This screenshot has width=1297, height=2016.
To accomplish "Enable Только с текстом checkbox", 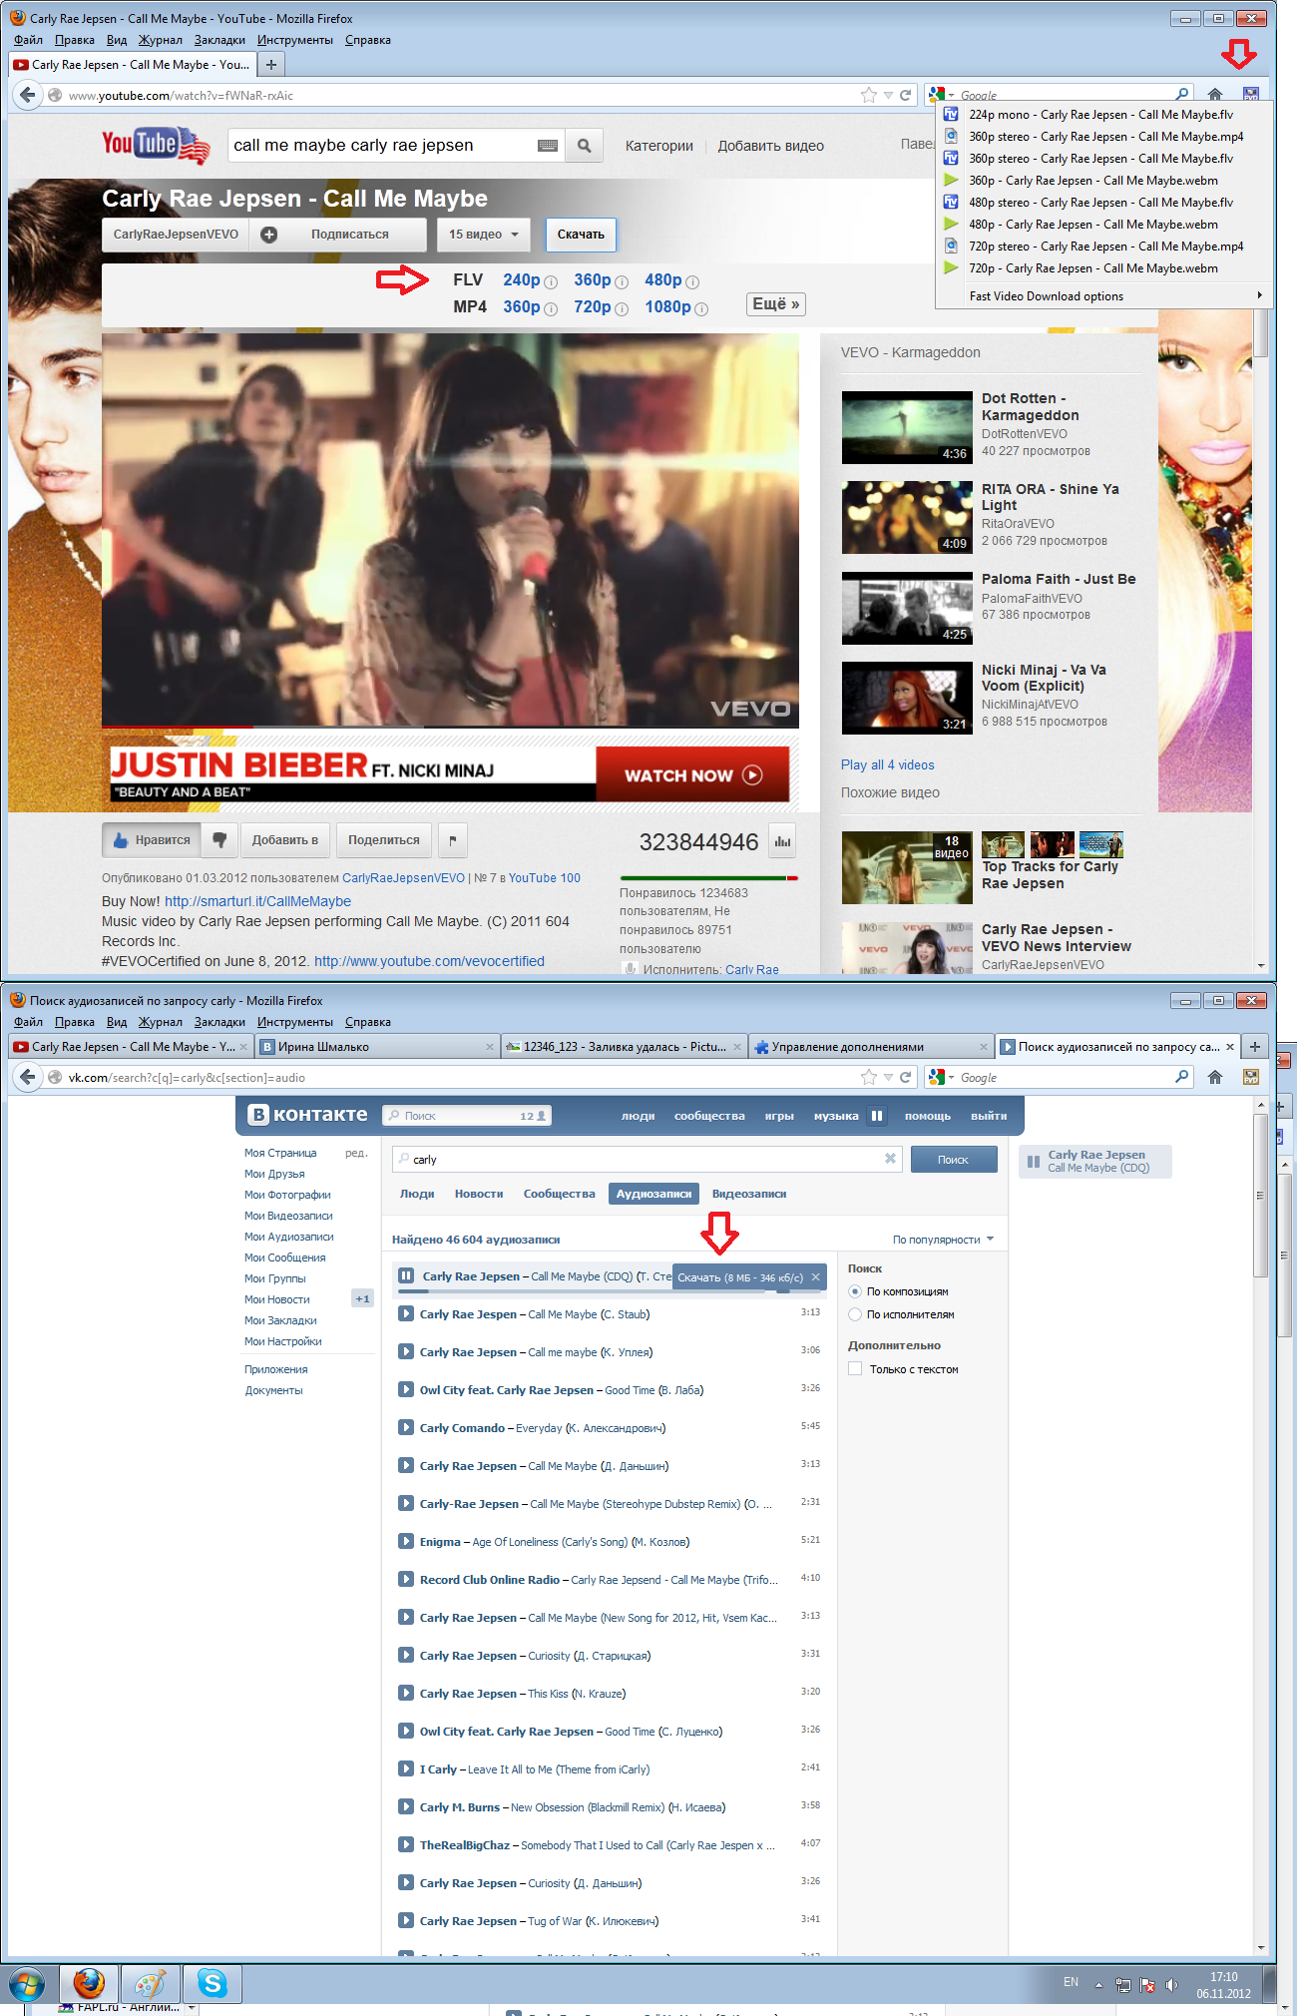I will [855, 1368].
